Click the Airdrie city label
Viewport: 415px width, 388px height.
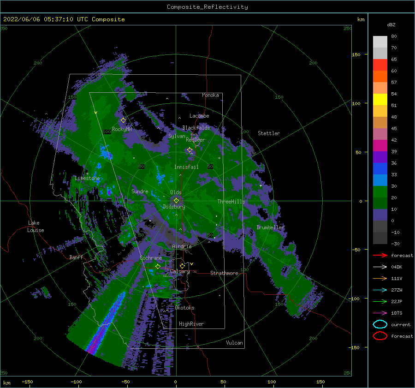point(182,246)
